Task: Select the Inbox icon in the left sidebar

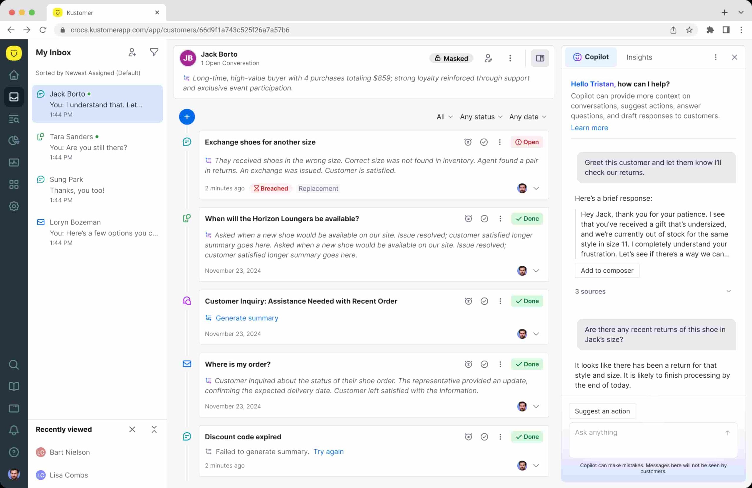Action: [14, 97]
